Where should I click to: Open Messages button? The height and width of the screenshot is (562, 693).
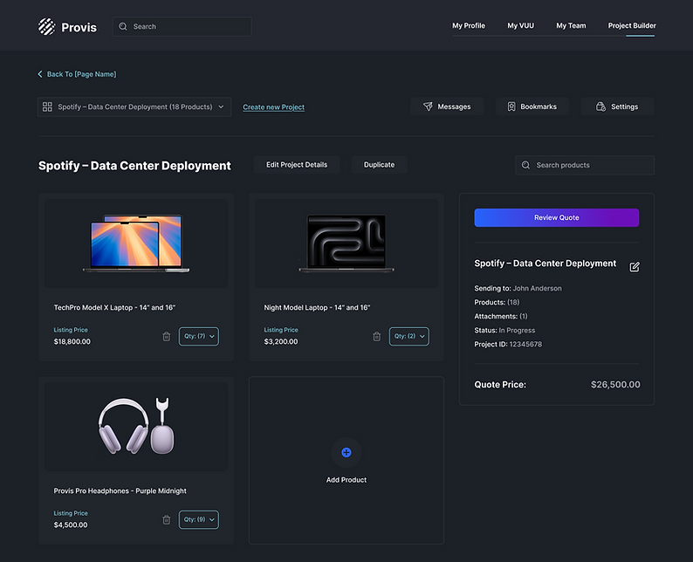[x=447, y=106]
